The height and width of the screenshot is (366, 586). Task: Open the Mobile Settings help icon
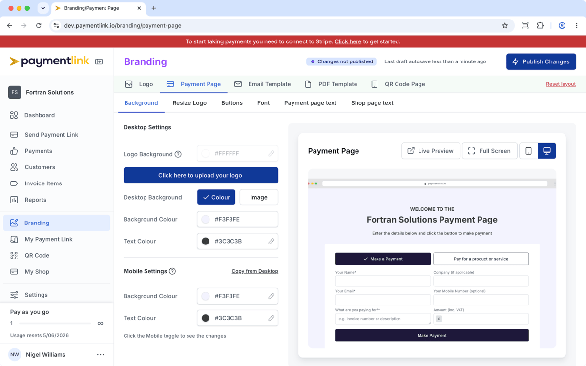tap(172, 271)
